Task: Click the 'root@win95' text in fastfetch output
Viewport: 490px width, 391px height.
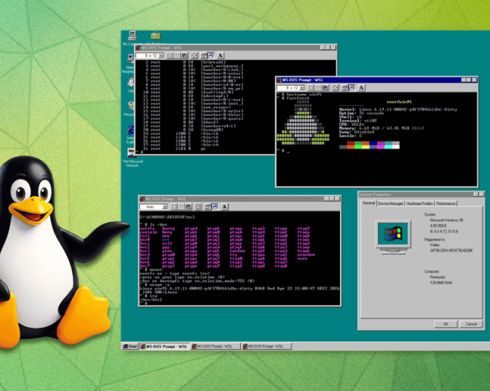Action: (399, 102)
